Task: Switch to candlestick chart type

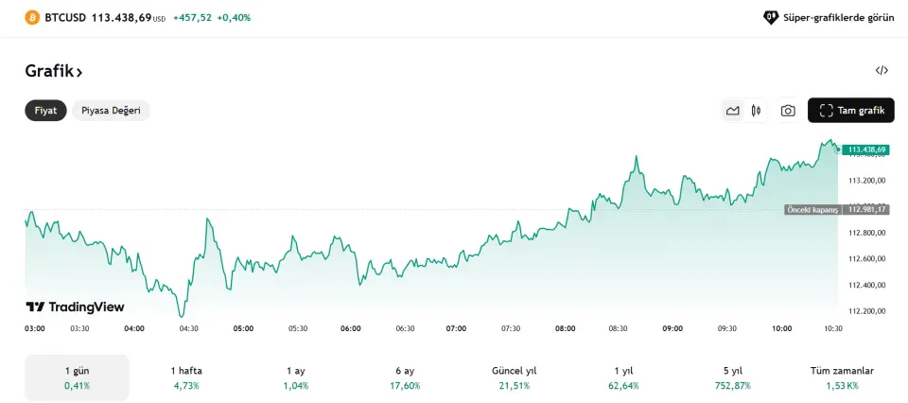Action: coord(756,111)
